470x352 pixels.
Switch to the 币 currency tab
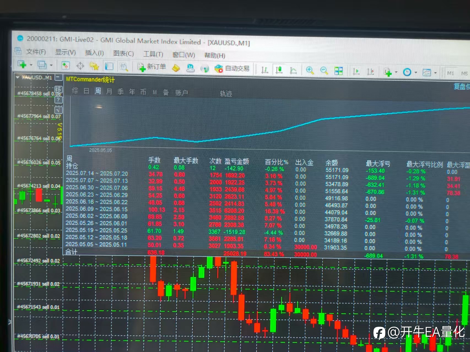(143, 92)
